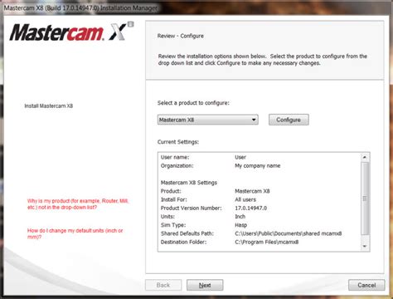
Task: Click the 'All users' value
Action: [x=245, y=199]
